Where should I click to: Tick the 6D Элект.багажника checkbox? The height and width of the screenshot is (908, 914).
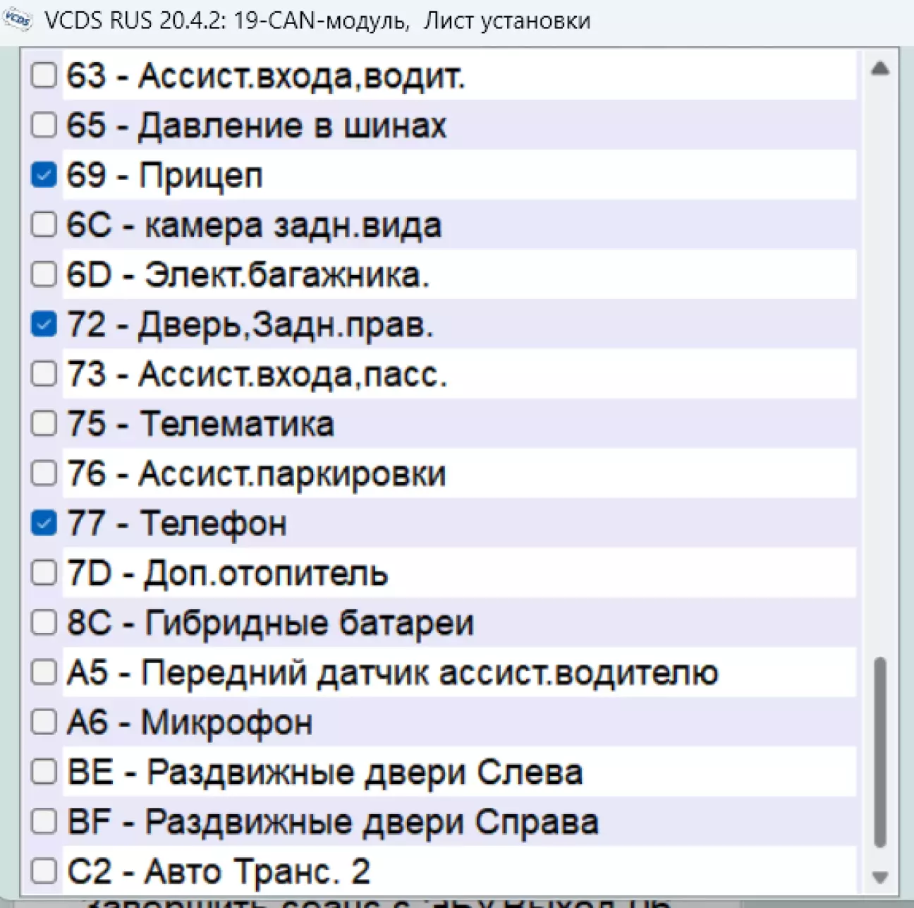[x=44, y=274]
